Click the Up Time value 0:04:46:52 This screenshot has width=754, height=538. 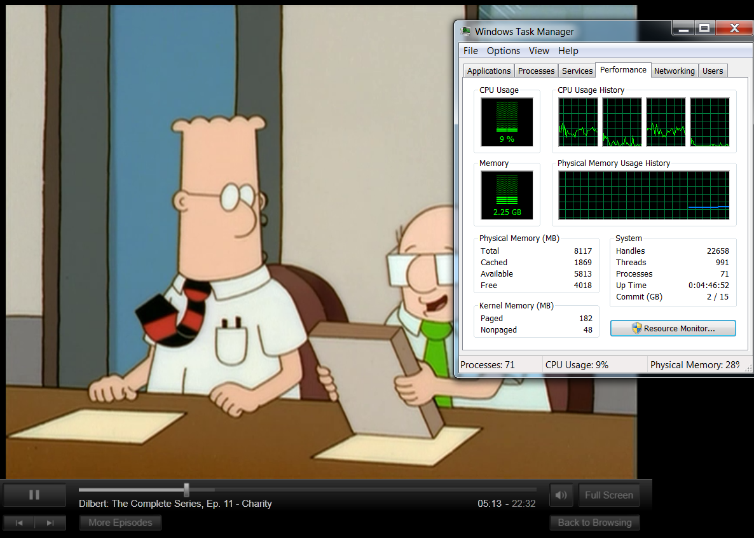tap(709, 286)
